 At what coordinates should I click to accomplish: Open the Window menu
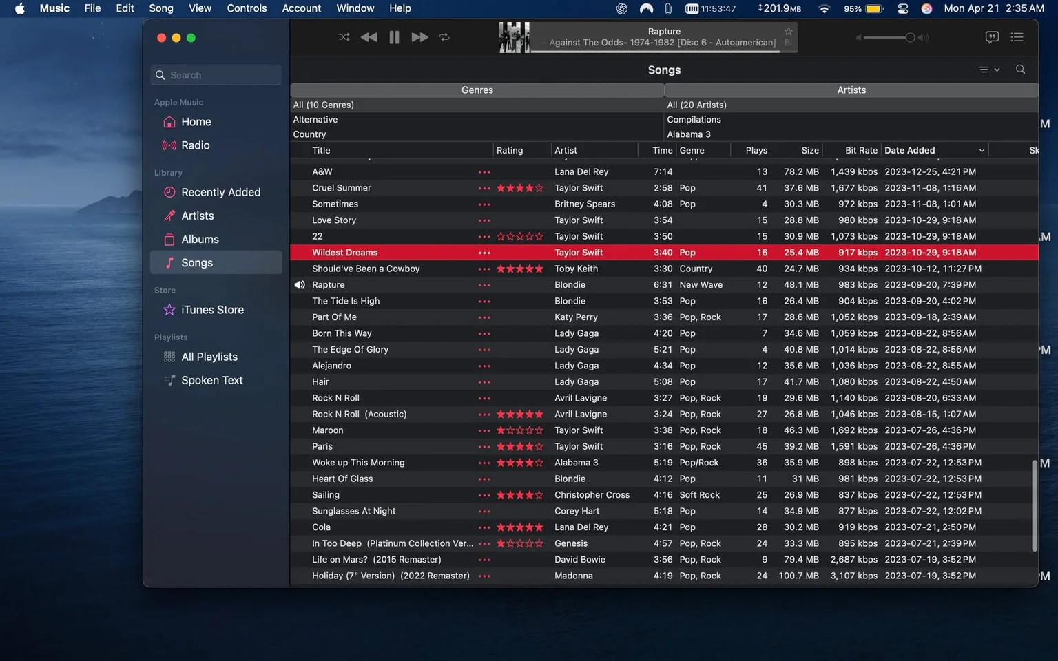pyautogui.click(x=355, y=8)
